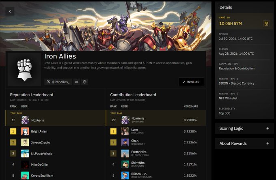Viewport: 276px width, 180px height.
Task: Click the rank 3 badge beside LiLPudgyWhale
Action: tap(13, 154)
